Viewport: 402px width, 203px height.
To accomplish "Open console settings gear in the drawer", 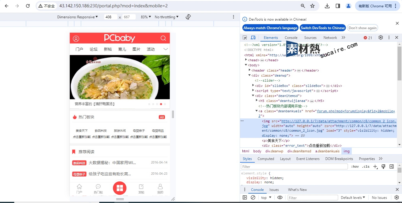I will [397, 197].
